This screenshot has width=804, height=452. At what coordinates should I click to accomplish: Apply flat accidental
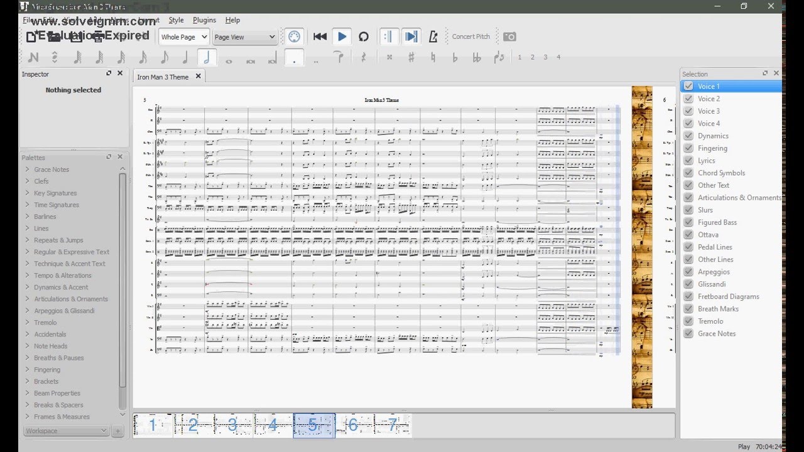click(x=455, y=57)
